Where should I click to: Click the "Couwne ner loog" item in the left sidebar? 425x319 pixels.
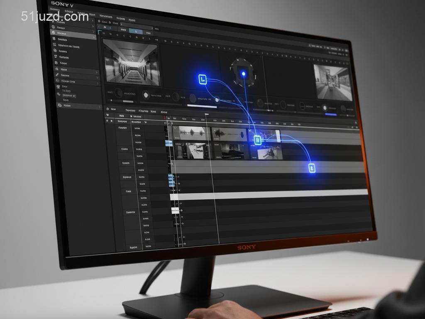(68, 46)
